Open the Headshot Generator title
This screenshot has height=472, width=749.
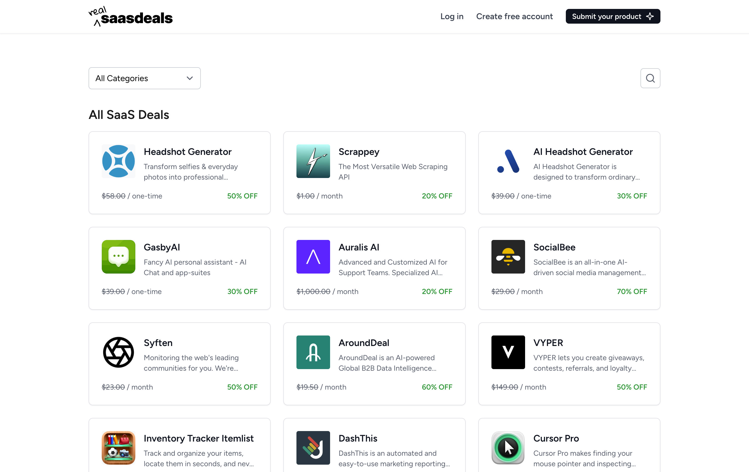(188, 152)
